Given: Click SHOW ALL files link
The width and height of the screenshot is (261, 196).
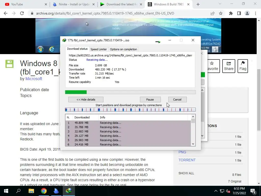Looking at the screenshot, I should pyautogui.click(x=186, y=173).
